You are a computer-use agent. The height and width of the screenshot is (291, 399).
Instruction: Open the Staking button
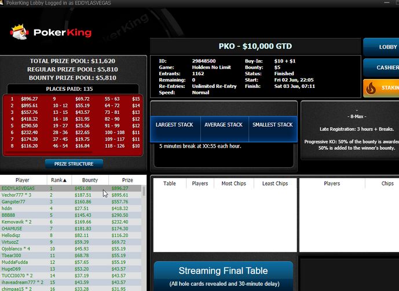[x=381, y=88]
